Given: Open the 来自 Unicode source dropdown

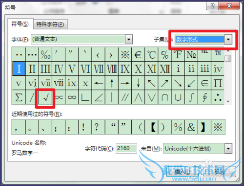Looking at the screenshot, I should tap(228, 149).
